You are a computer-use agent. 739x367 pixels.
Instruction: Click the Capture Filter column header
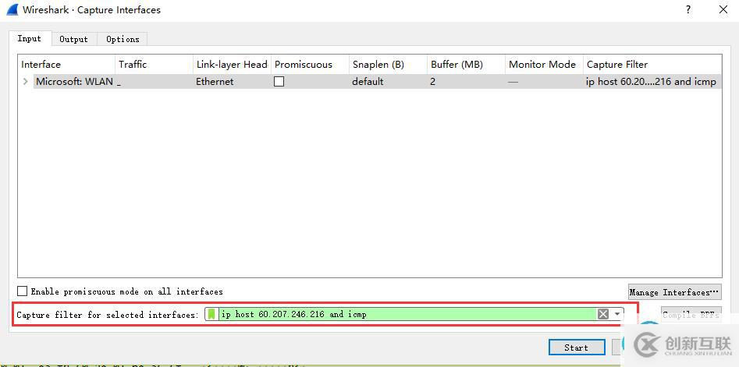pyautogui.click(x=652, y=65)
